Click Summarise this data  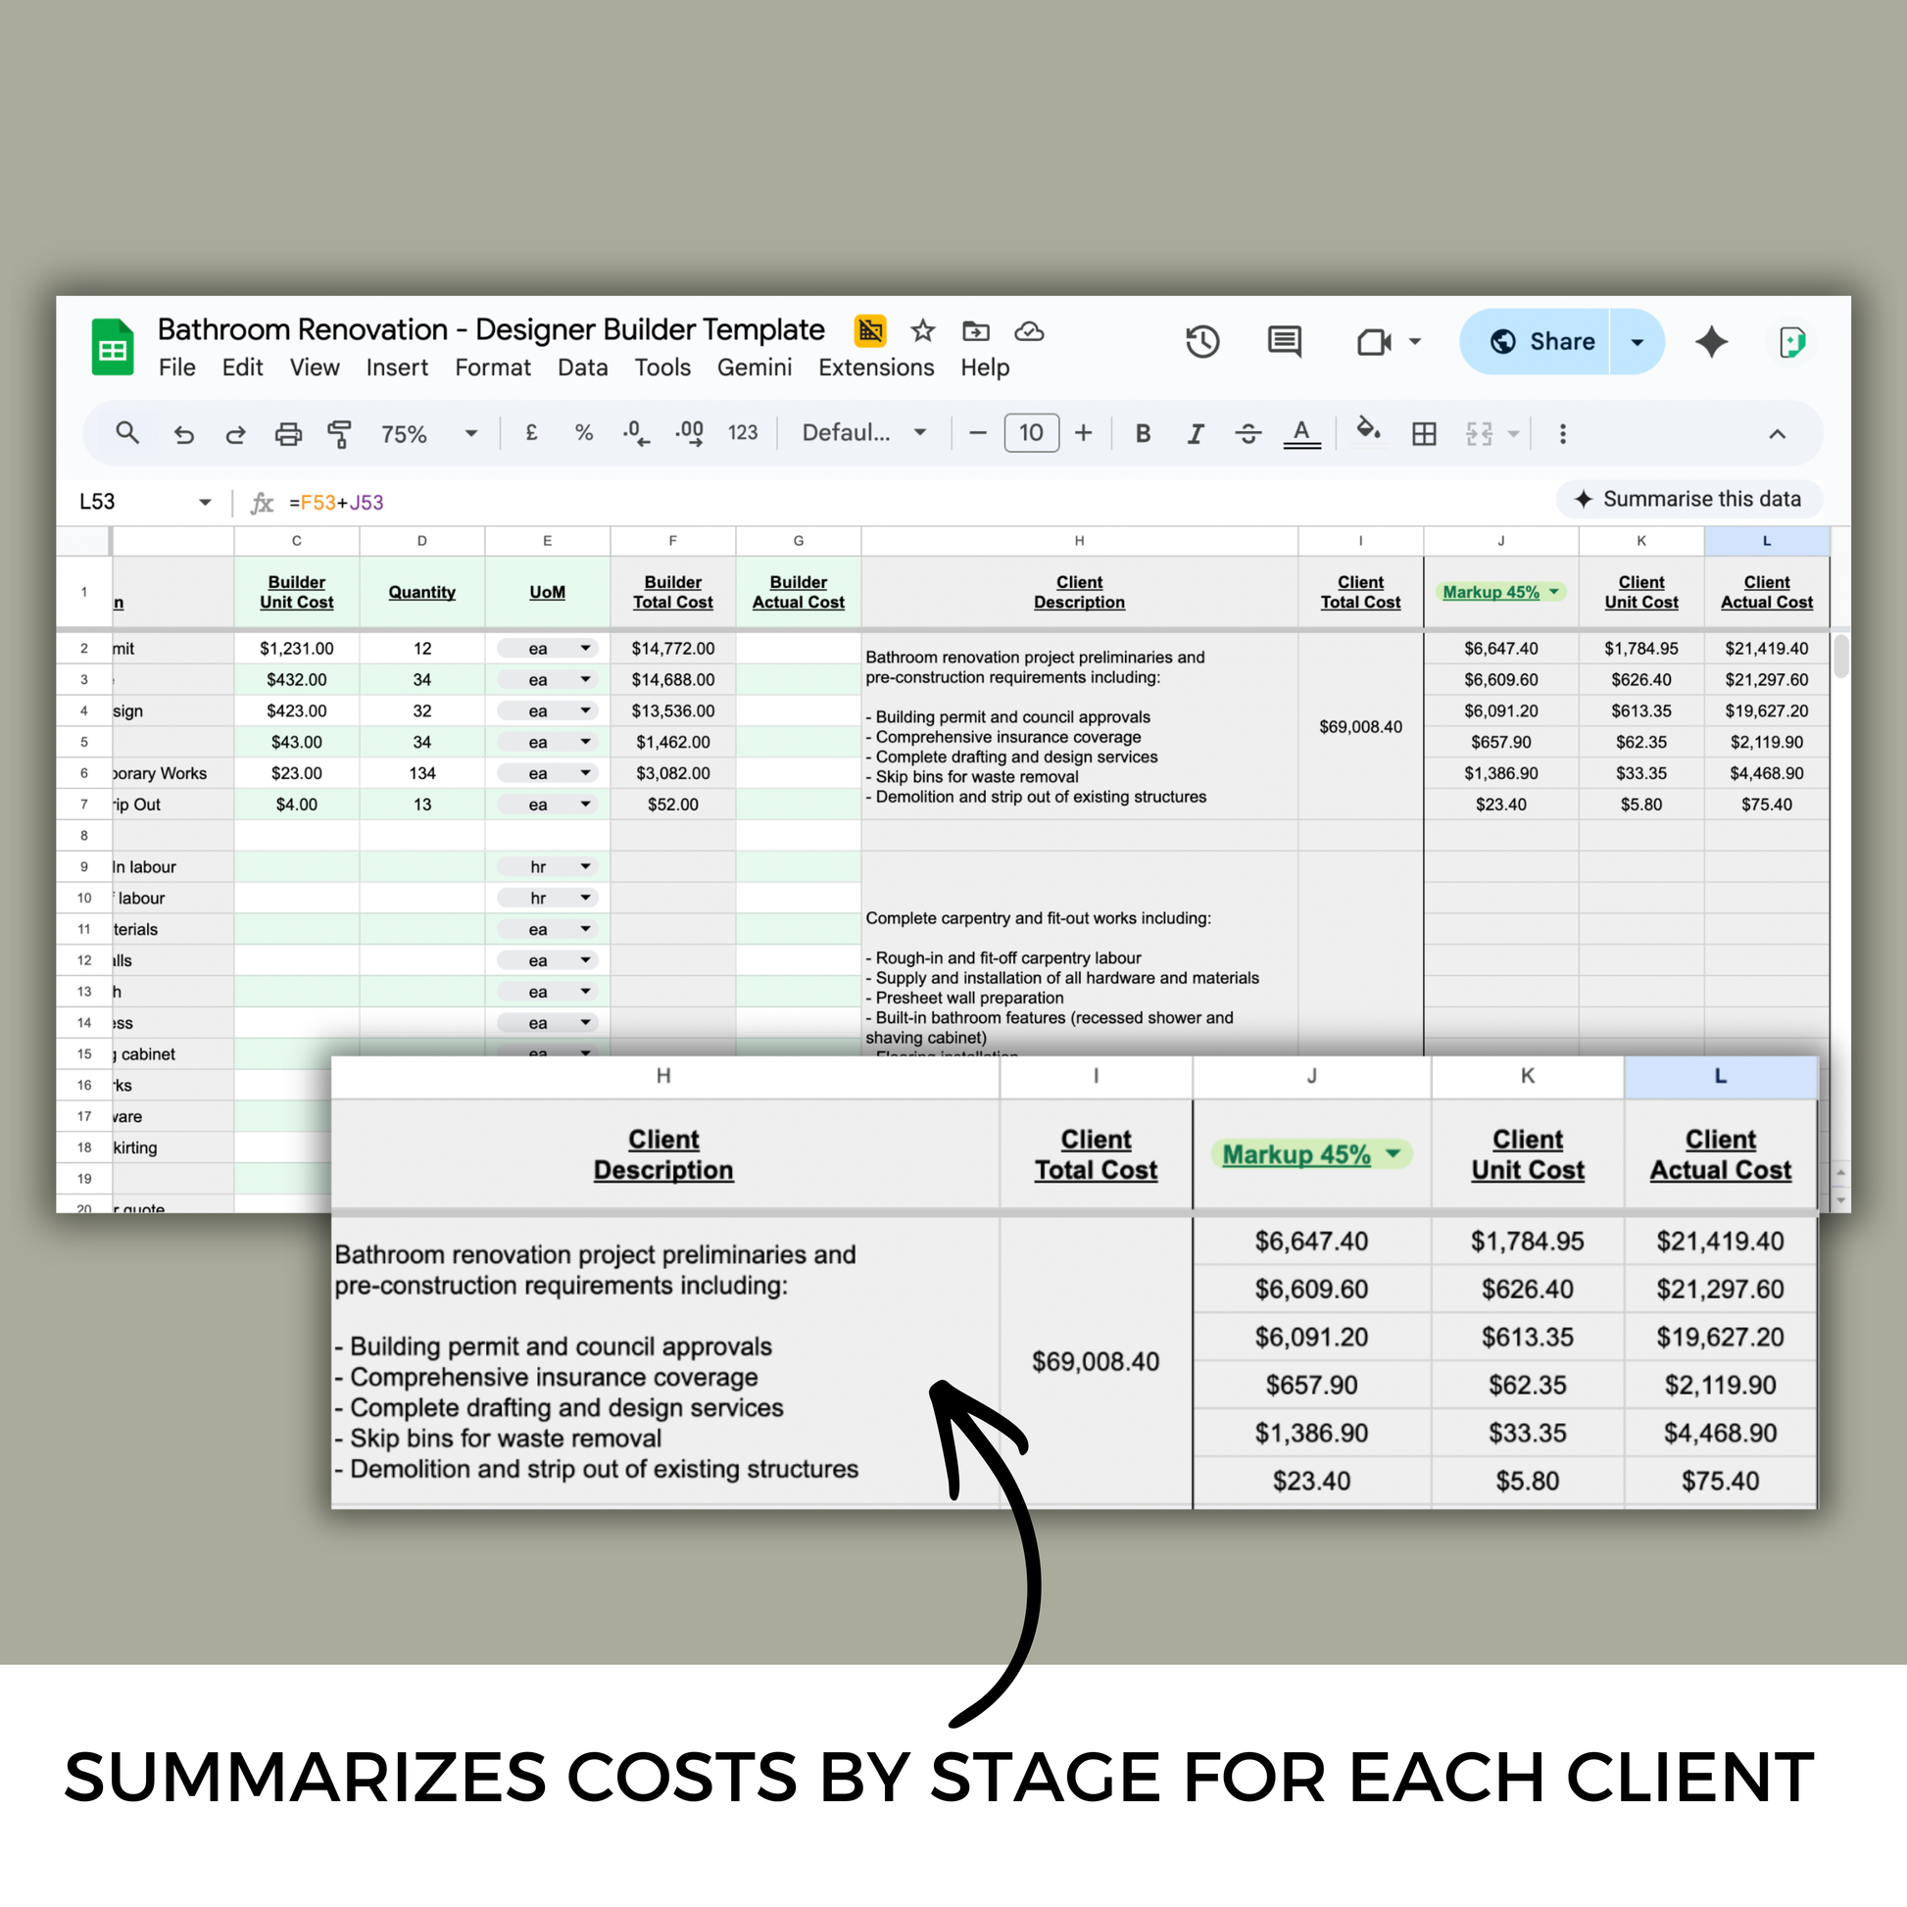click(x=1689, y=500)
